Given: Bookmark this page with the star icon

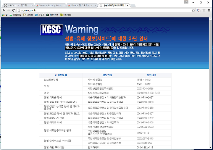Looking at the screenshot, I should 193,10.
